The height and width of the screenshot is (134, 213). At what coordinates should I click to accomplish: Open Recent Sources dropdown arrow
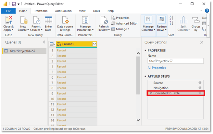pos(42,30)
